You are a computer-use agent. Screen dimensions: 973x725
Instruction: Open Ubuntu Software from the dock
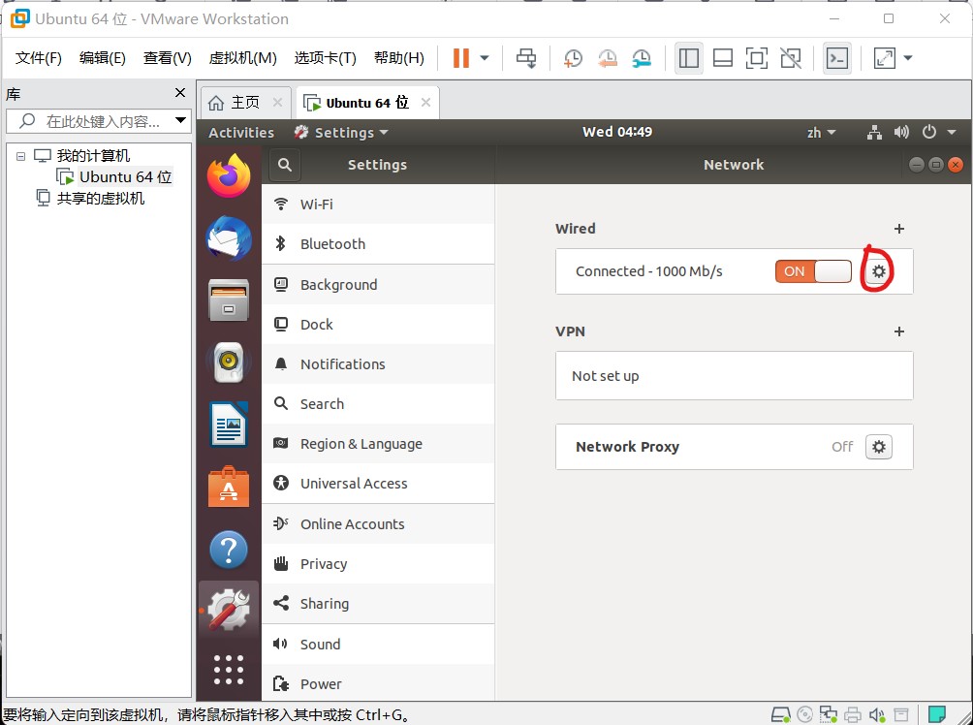(x=229, y=488)
